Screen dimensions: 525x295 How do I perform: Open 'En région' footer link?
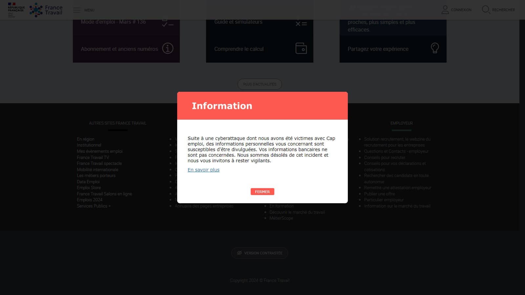click(x=86, y=139)
